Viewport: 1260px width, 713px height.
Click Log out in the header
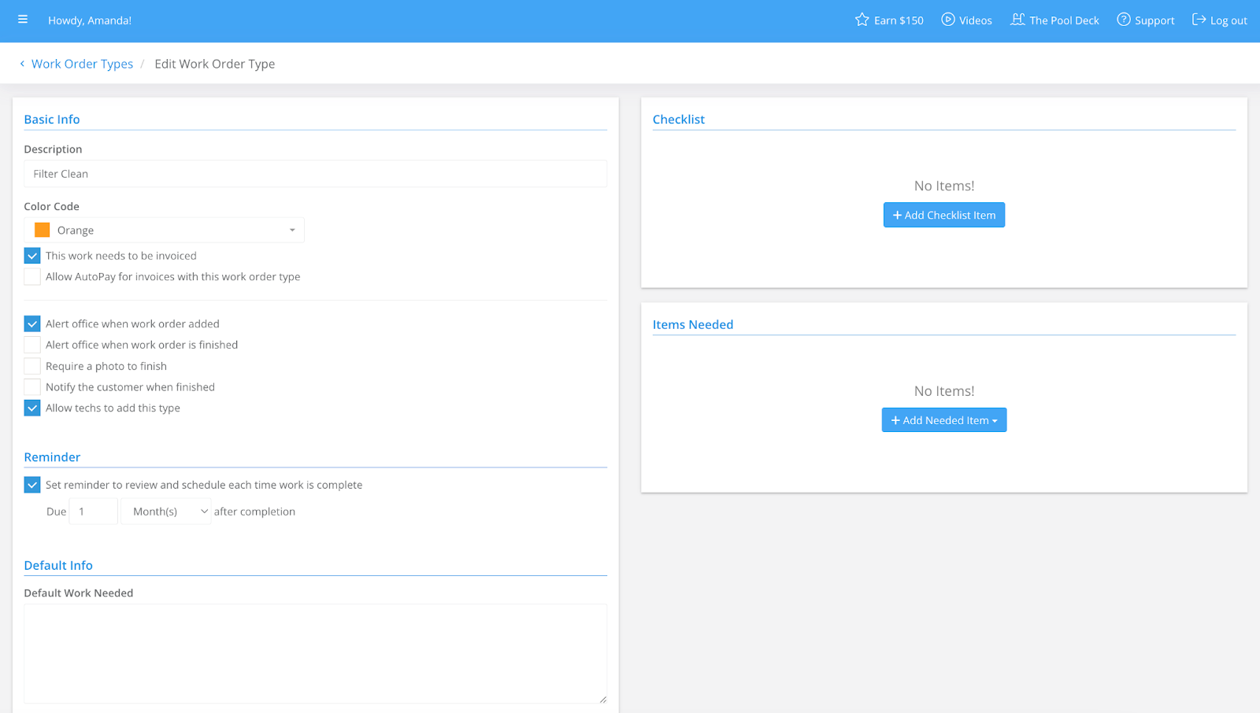tap(1219, 20)
